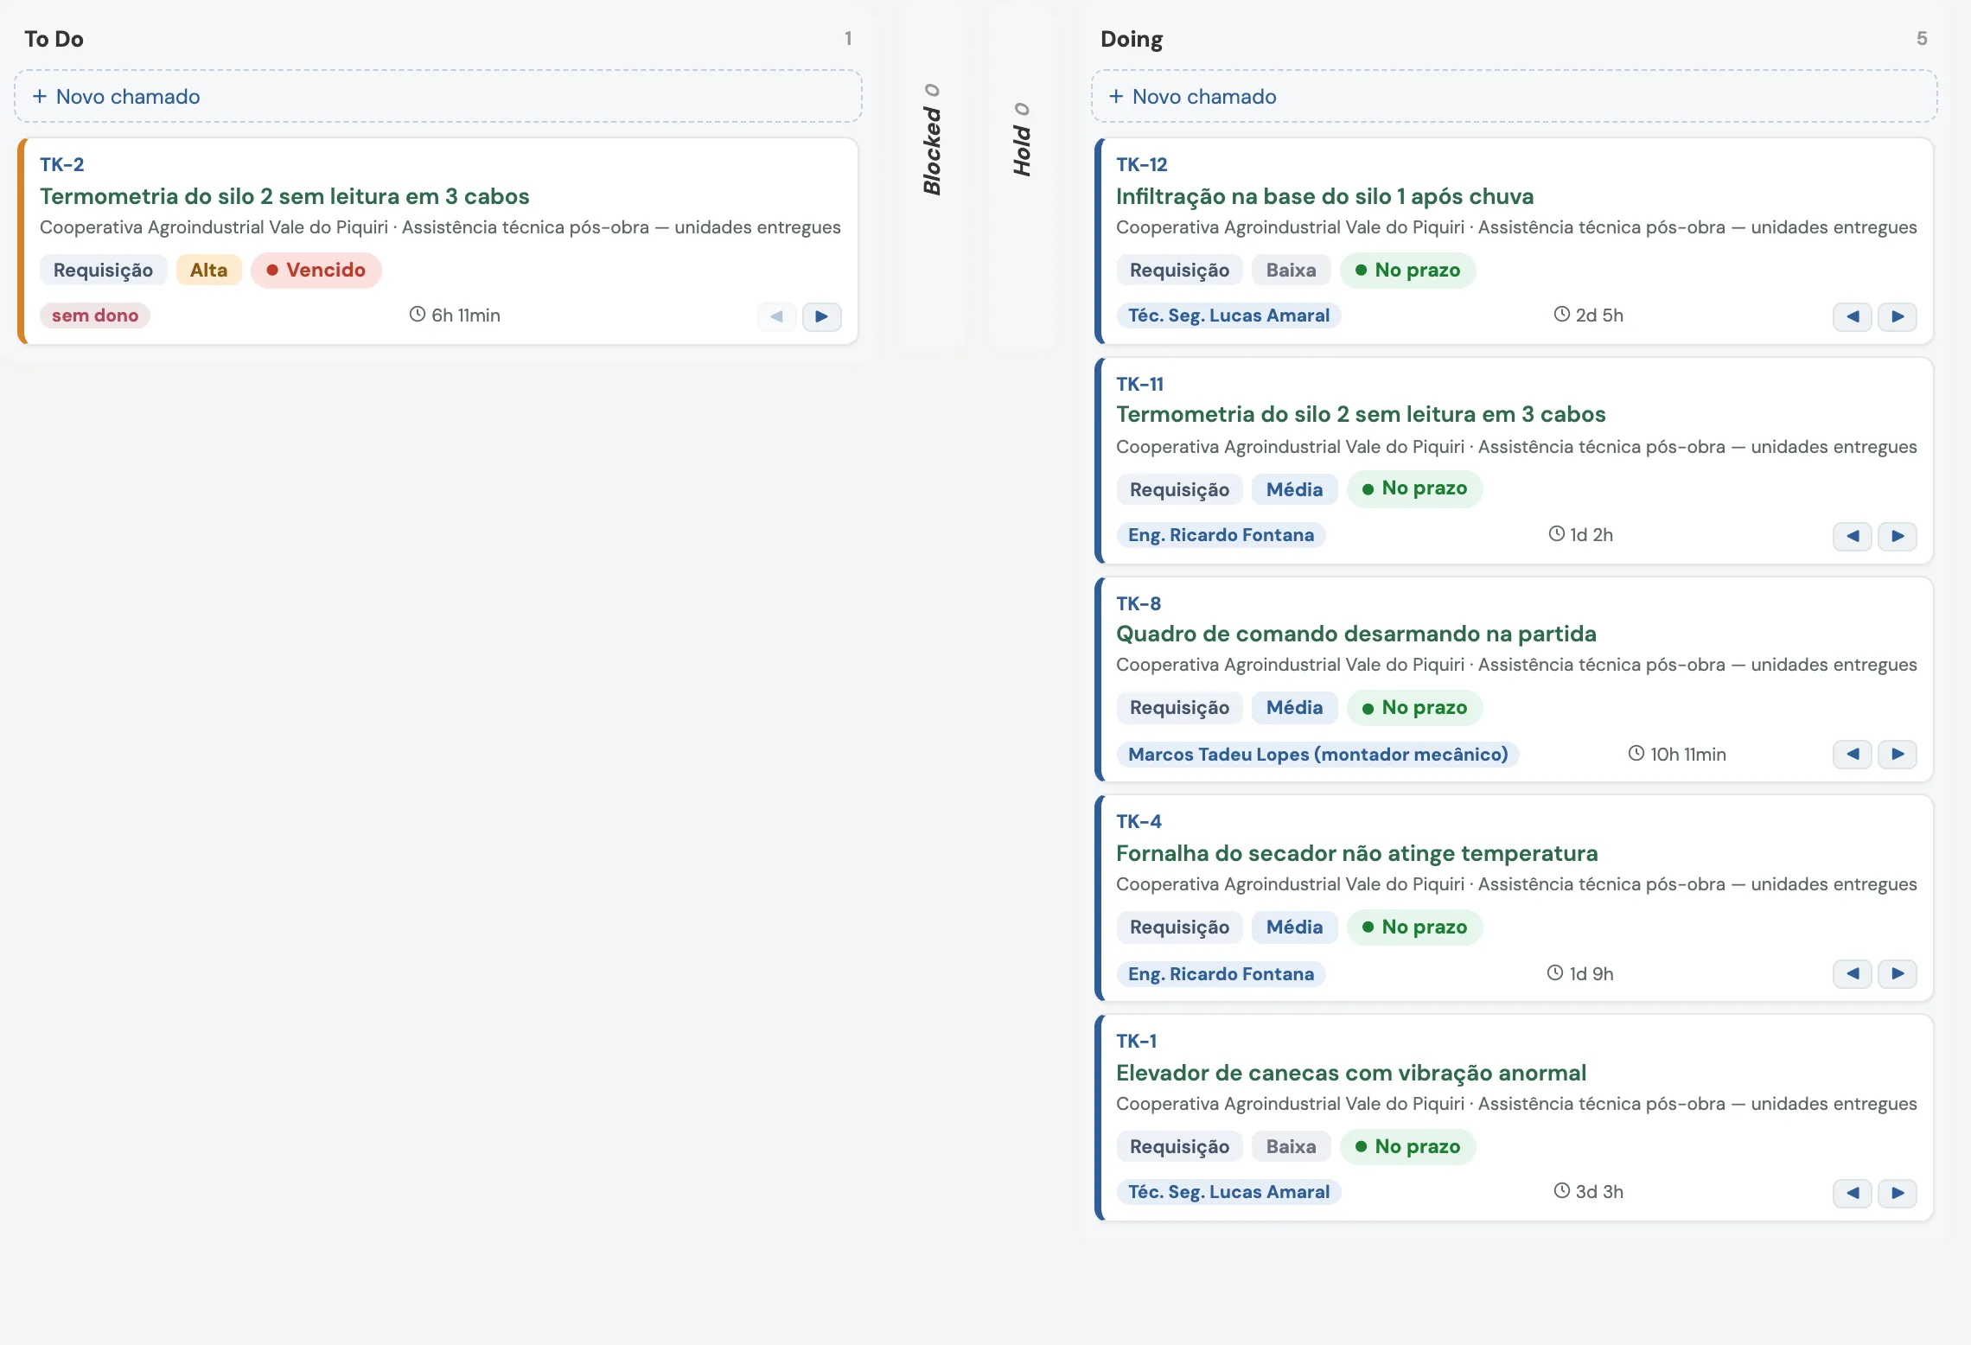1971x1345 pixels.
Task: Add Novo chamado in Doing column
Action: 1514,96
